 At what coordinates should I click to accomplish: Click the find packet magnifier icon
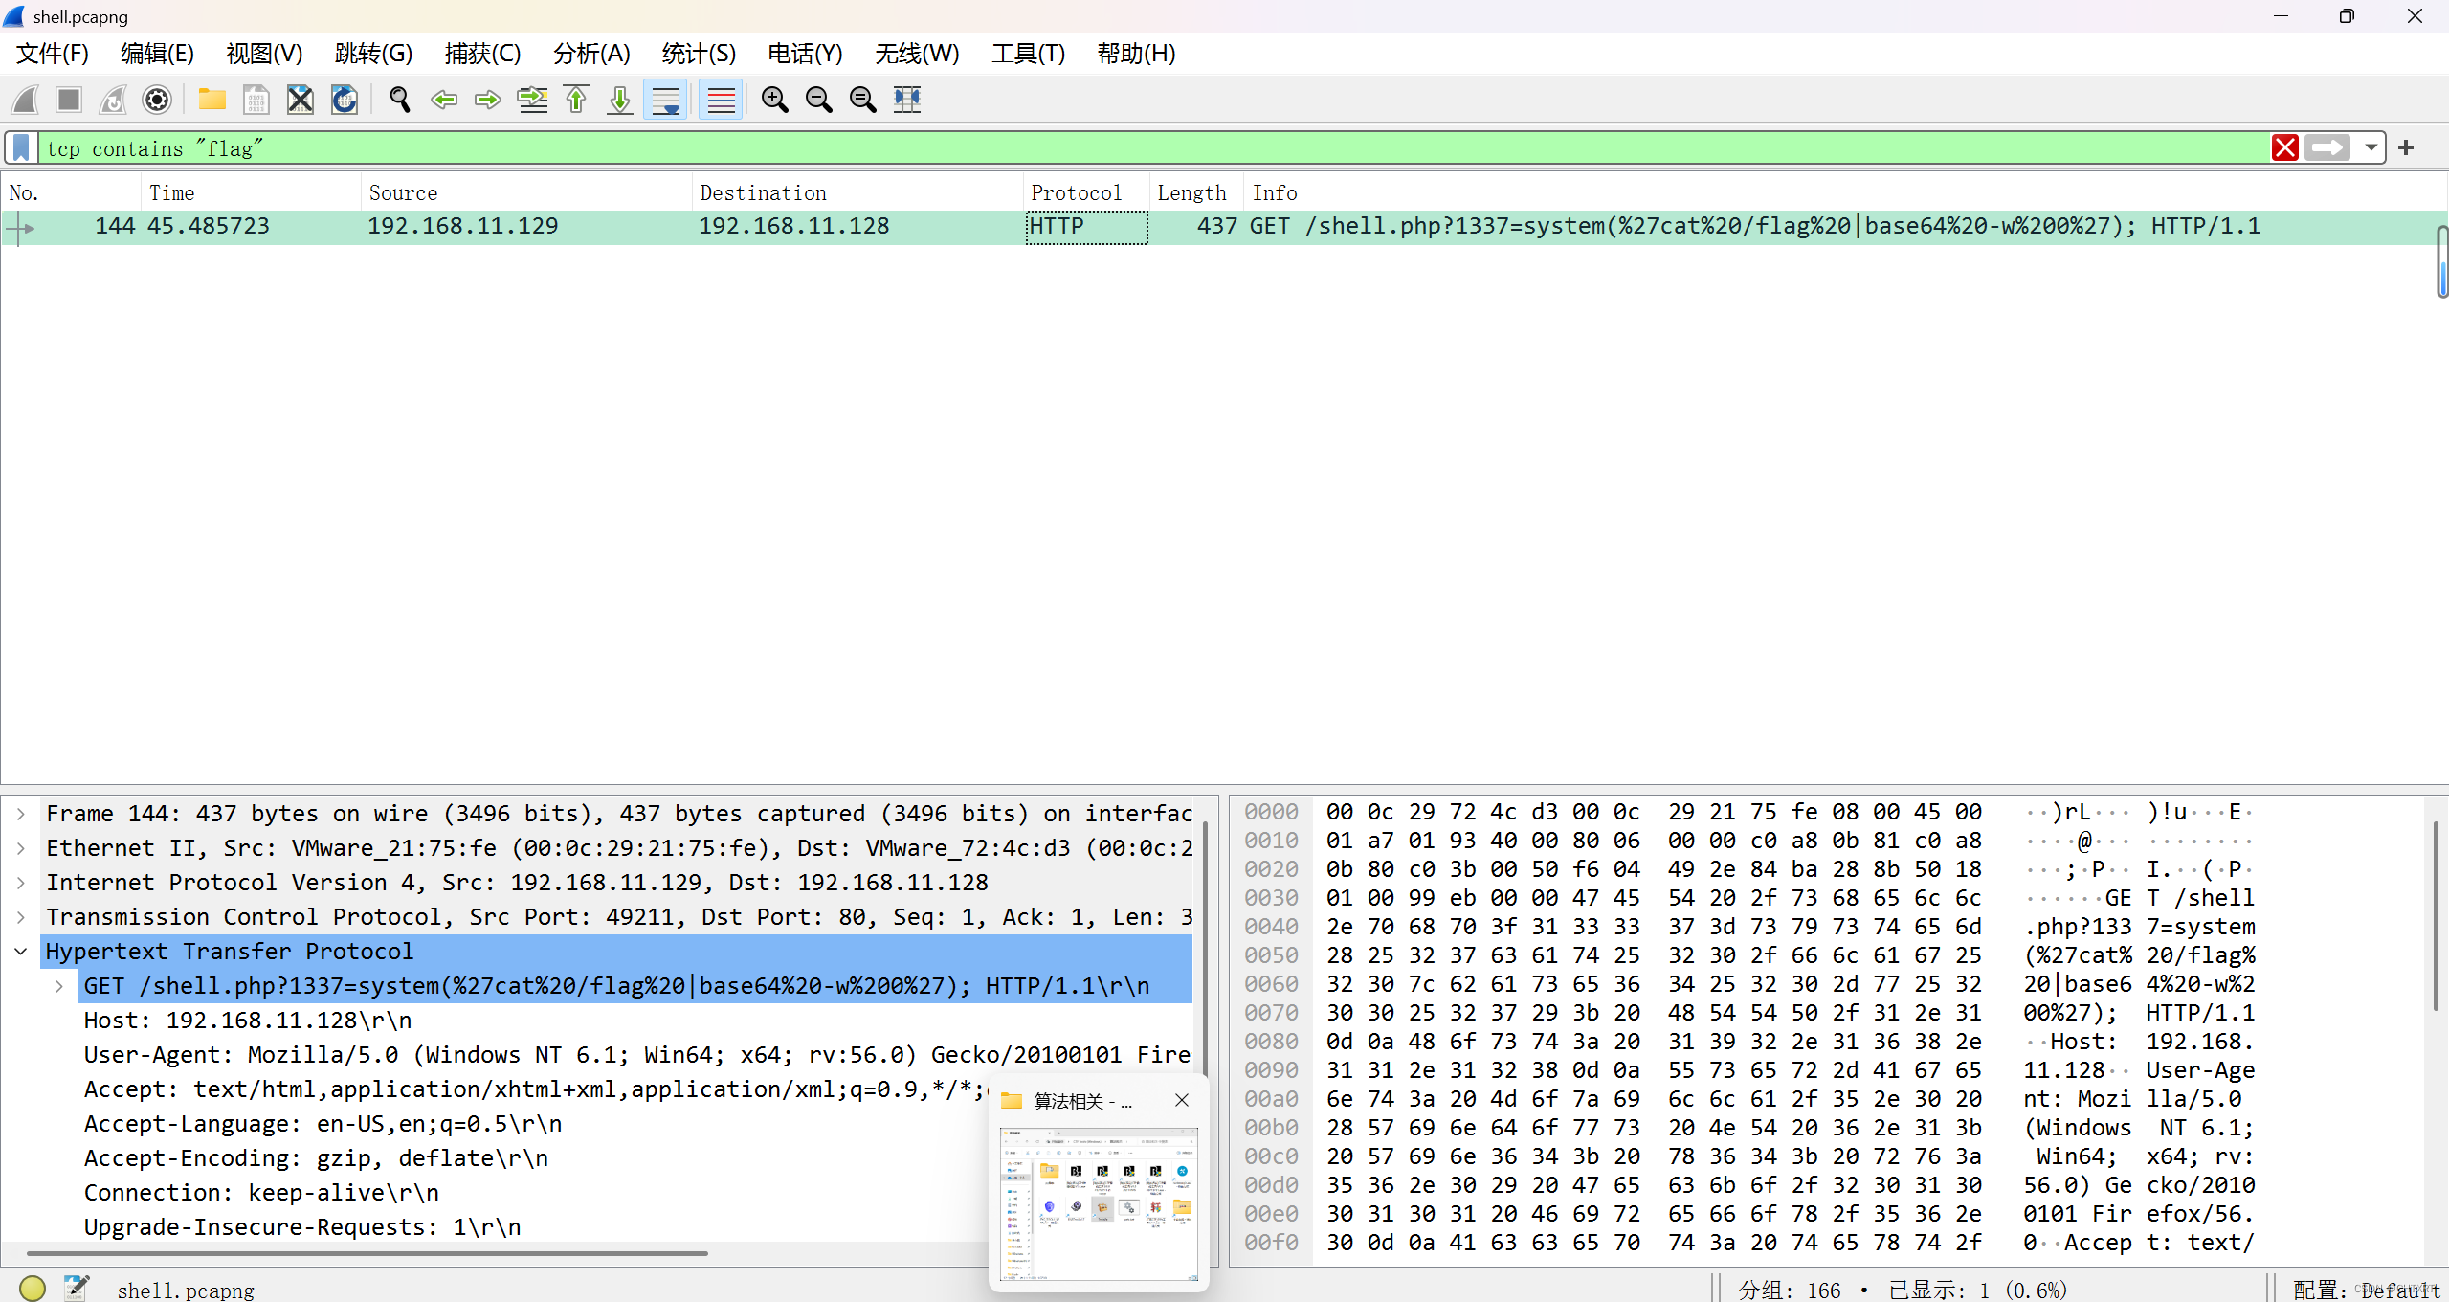coord(399,100)
